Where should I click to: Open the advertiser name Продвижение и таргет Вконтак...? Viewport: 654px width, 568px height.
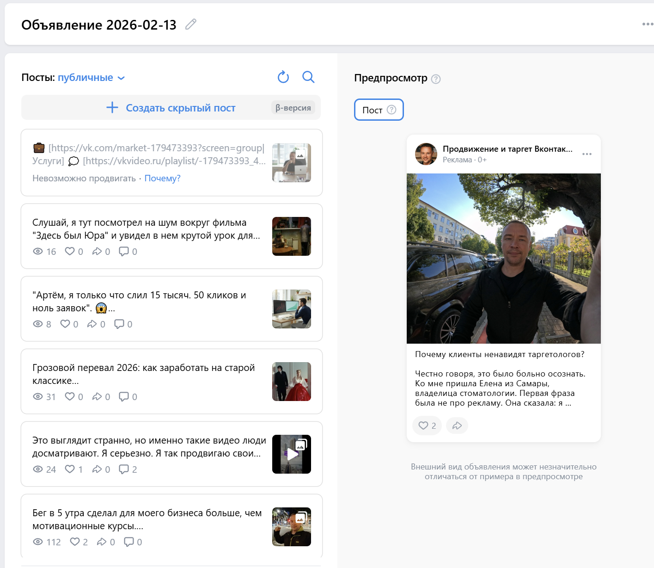(x=507, y=149)
